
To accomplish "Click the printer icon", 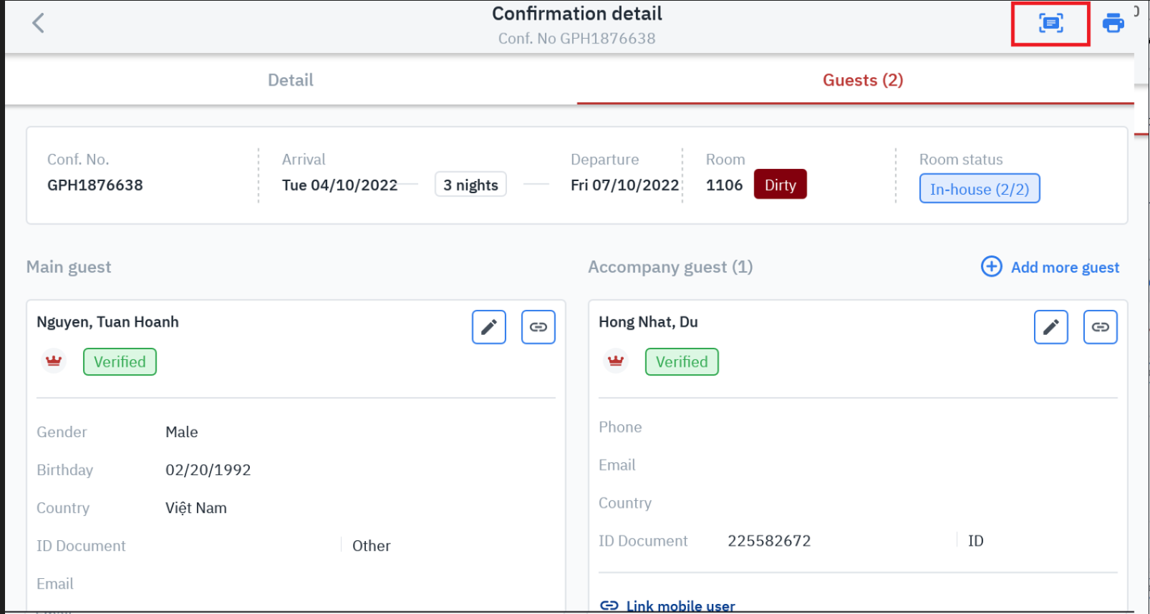I will tap(1113, 24).
